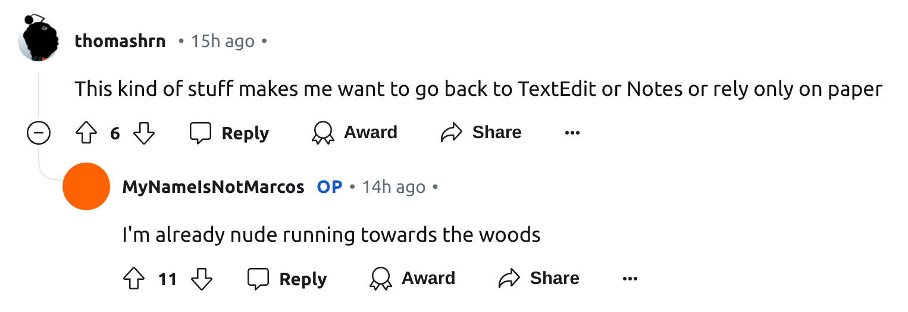
Task: Open MyNameIsNotMarcos's user profile link
Action: (213, 187)
